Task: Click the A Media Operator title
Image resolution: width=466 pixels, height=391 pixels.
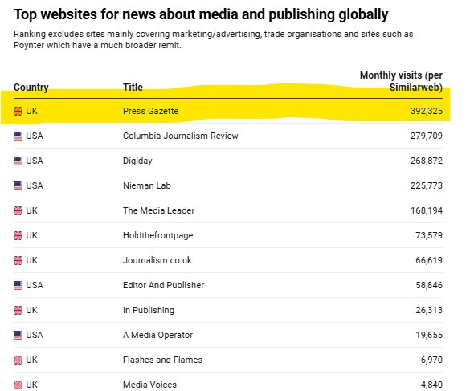Action: tap(157, 335)
